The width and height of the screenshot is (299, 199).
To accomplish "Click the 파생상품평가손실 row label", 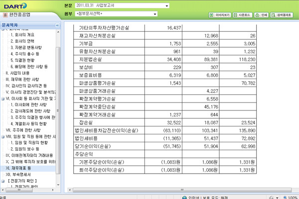I will (x=97, y=83).
